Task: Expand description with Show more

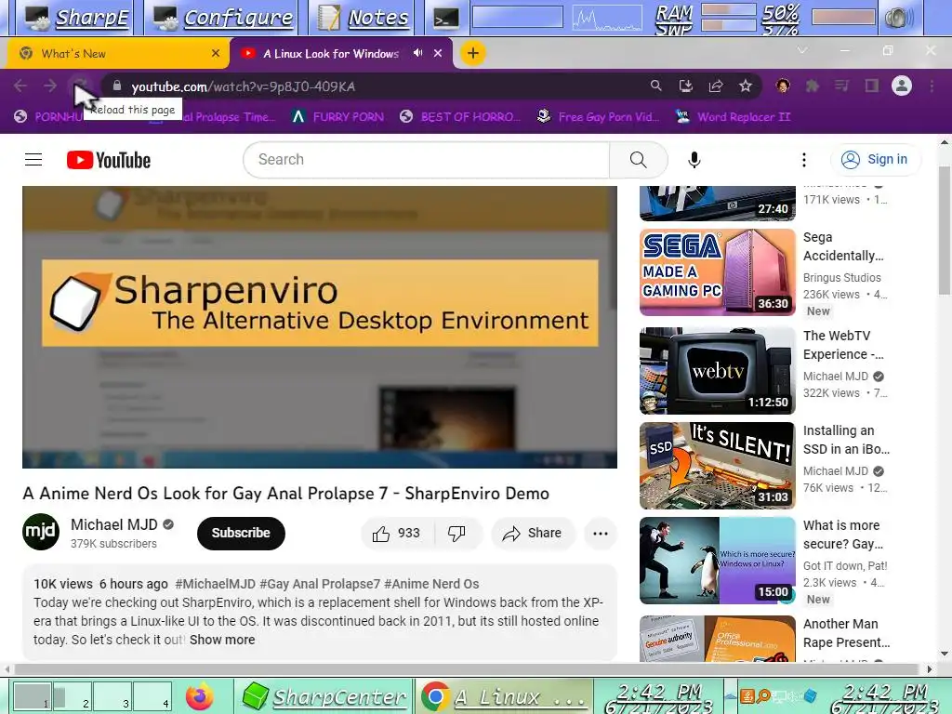Action: pyautogui.click(x=222, y=640)
